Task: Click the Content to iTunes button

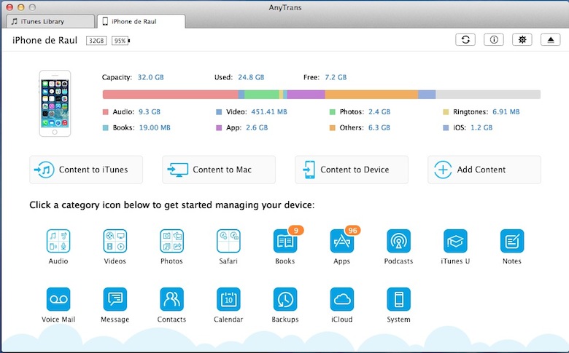Action: (x=86, y=170)
